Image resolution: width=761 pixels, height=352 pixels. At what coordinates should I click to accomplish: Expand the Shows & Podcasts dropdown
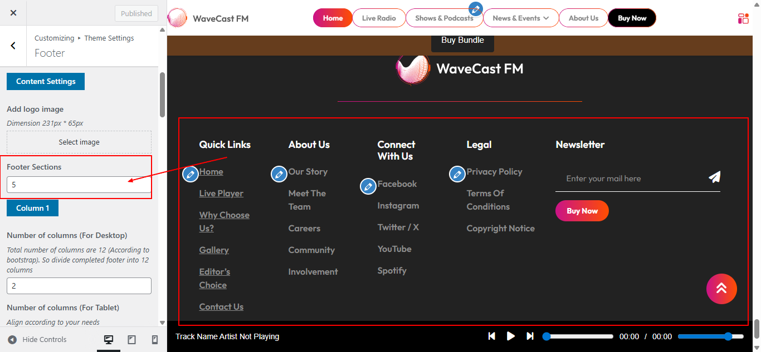444,17
